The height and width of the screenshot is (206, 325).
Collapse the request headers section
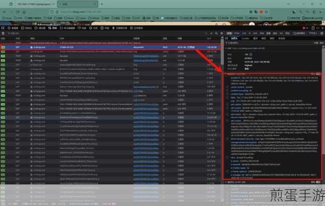[226, 182]
